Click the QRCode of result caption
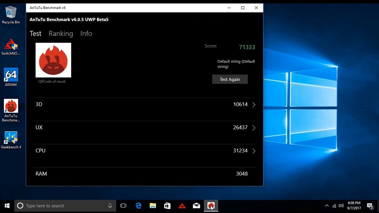Viewport: 379px width, 213px height. tap(52, 81)
